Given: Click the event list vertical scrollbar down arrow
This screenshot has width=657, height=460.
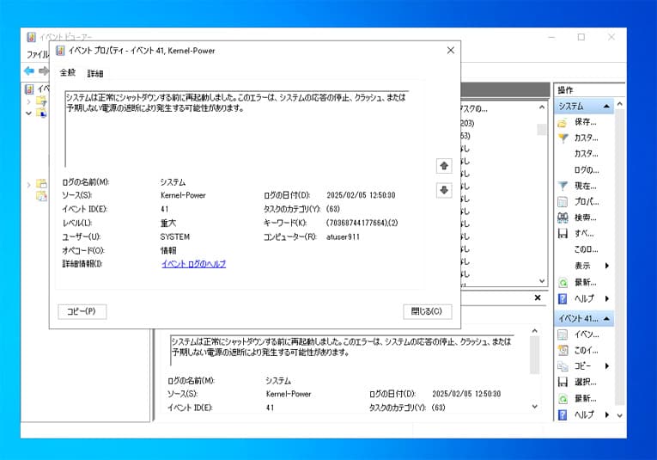Looking at the screenshot, I should coord(542,280).
